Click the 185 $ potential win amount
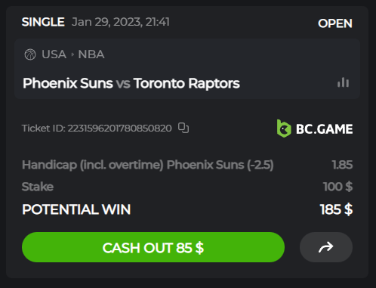The image size is (376, 288). pos(336,209)
